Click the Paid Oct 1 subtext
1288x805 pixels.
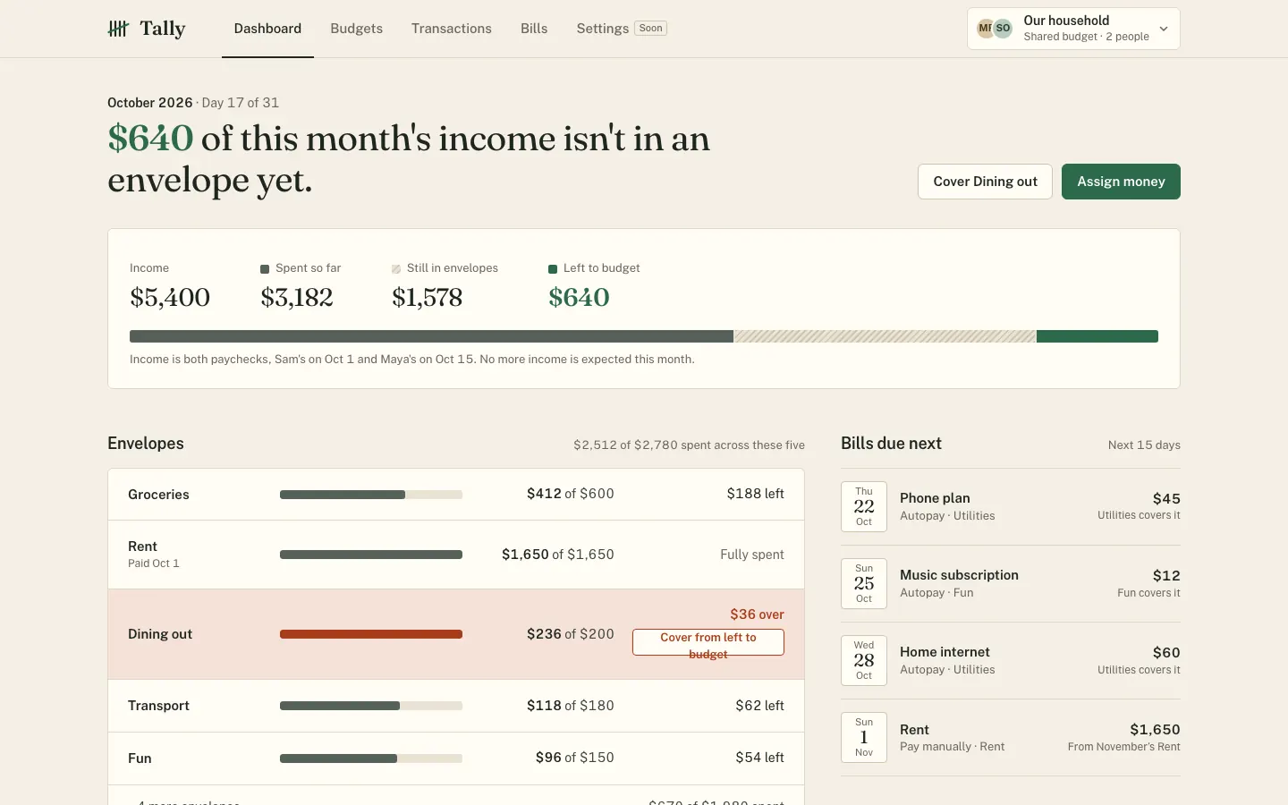click(x=154, y=563)
